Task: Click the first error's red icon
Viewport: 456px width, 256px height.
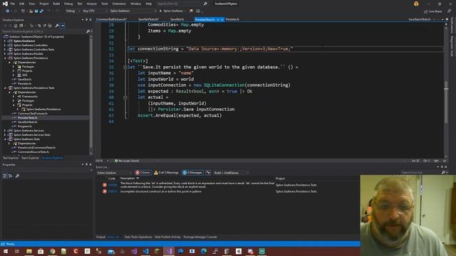Action: pos(105,185)
